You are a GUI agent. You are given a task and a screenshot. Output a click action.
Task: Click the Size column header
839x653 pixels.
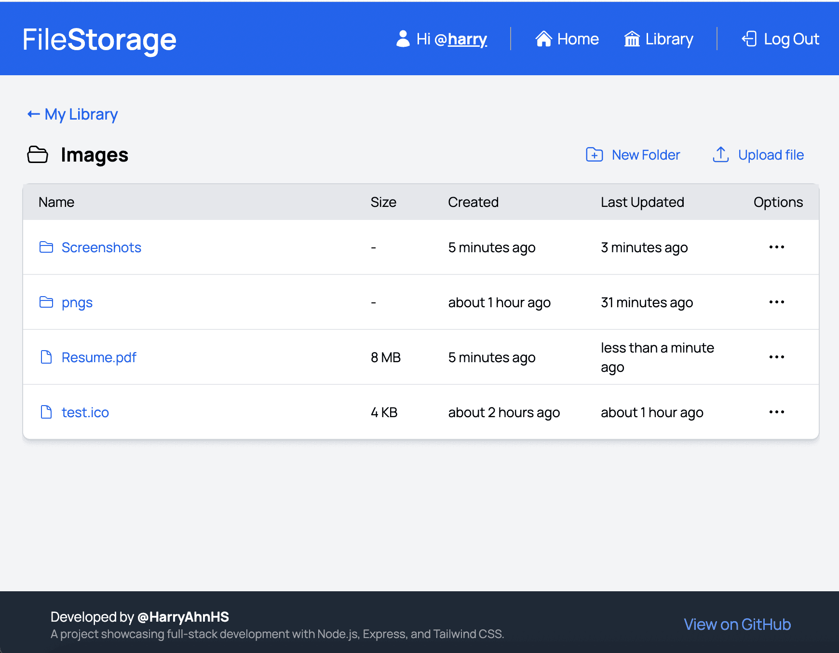click(x=383, y=202)
